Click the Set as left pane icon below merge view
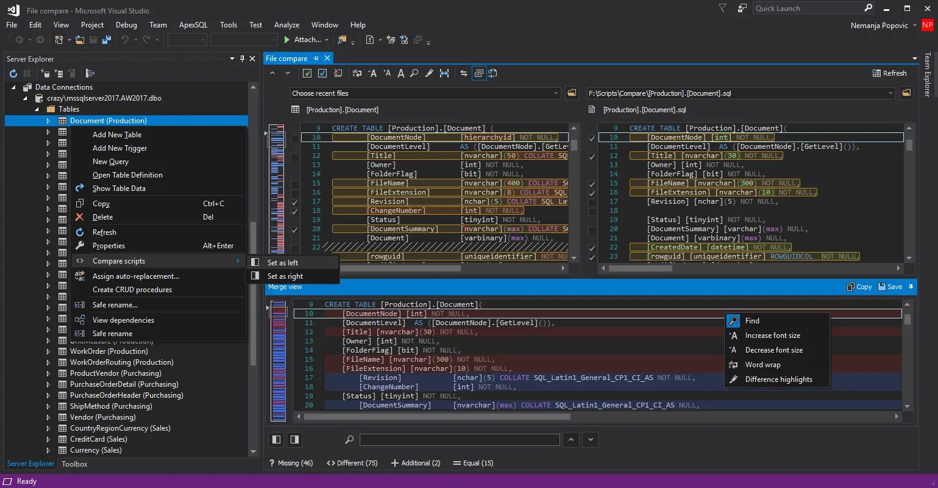 tap(277, 439)
